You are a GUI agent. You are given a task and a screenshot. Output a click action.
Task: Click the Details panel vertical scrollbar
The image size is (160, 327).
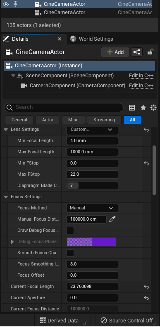[x=154, y=170]
